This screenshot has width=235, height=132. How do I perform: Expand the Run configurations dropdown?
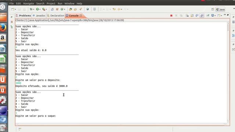[40, 10]
